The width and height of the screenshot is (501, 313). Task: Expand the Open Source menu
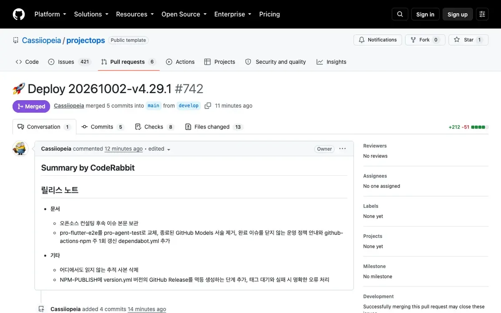tap(184, 14)
